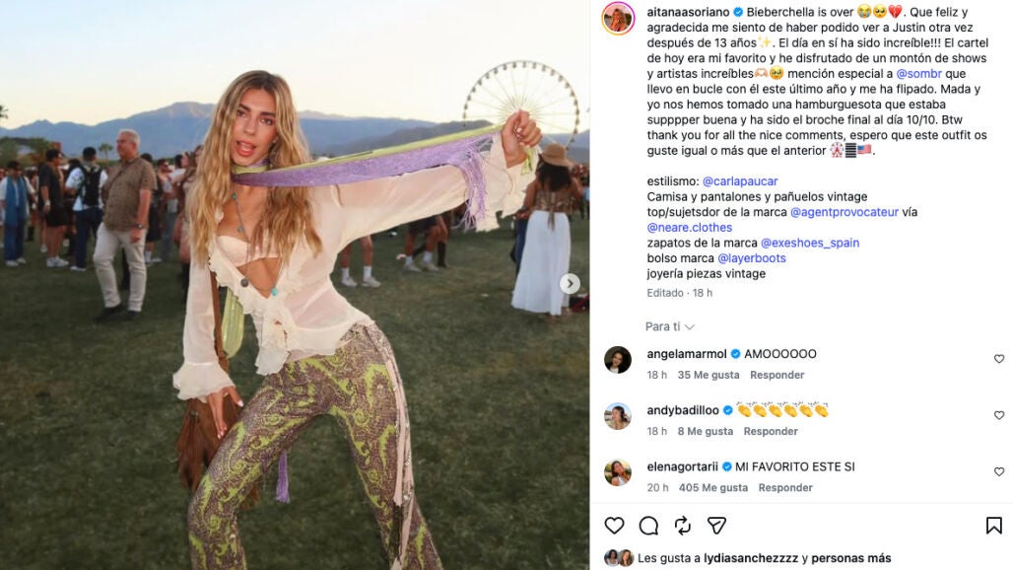1013x570 pixels.
Task: Open angelamarmol's avatar
Action: coord(618,359)
